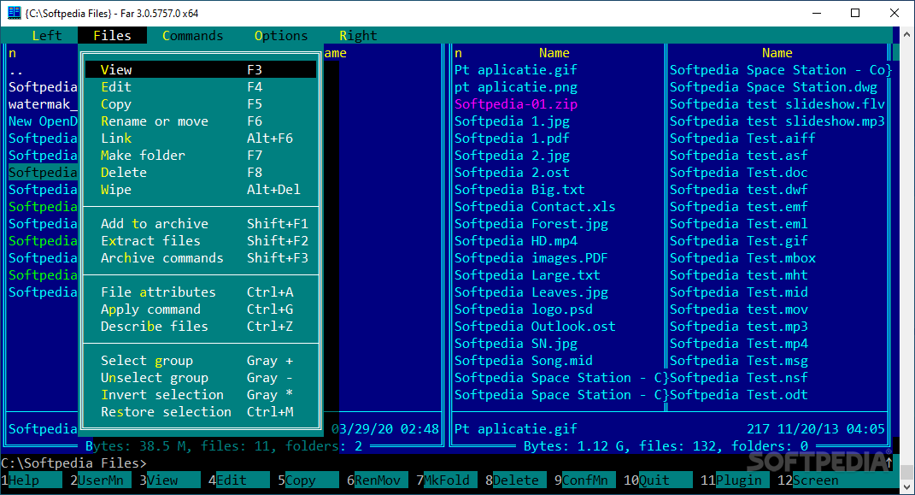Click the 7 MkFold key bar button
Viewport: 915px width, 495px height.
click(447, 480)
